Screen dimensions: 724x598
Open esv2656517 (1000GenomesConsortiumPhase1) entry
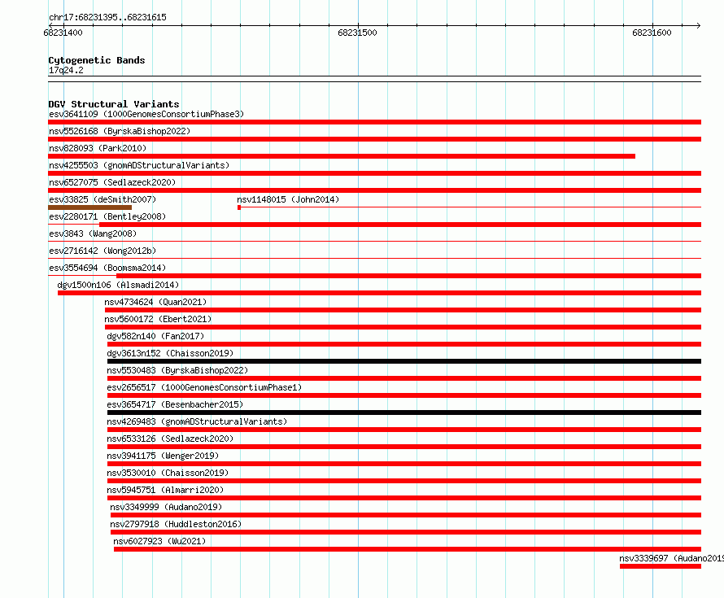(x=204, y=387)
